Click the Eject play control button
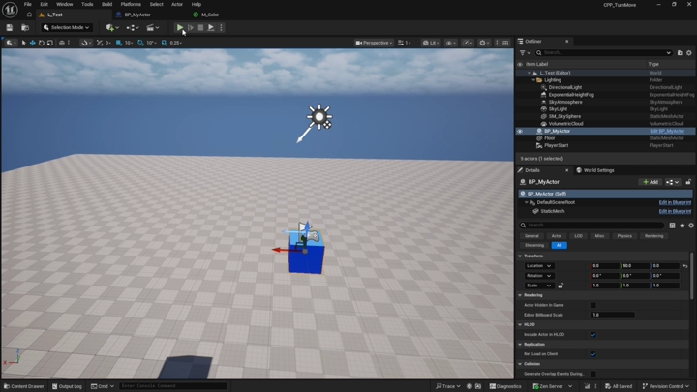Image resolution: width=697 pixels, height=392 pixels. coord(211,27)
